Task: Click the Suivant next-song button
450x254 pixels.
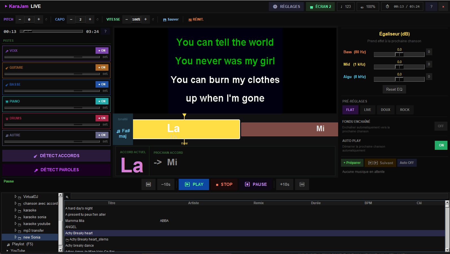Action: tap(380, 163)
